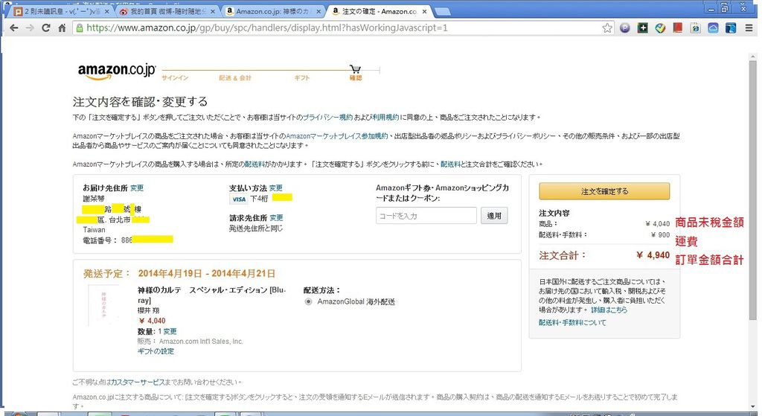The image size is (762, 416).
Task: Open a new tab with the new-tab button
Action: point(442,12)
